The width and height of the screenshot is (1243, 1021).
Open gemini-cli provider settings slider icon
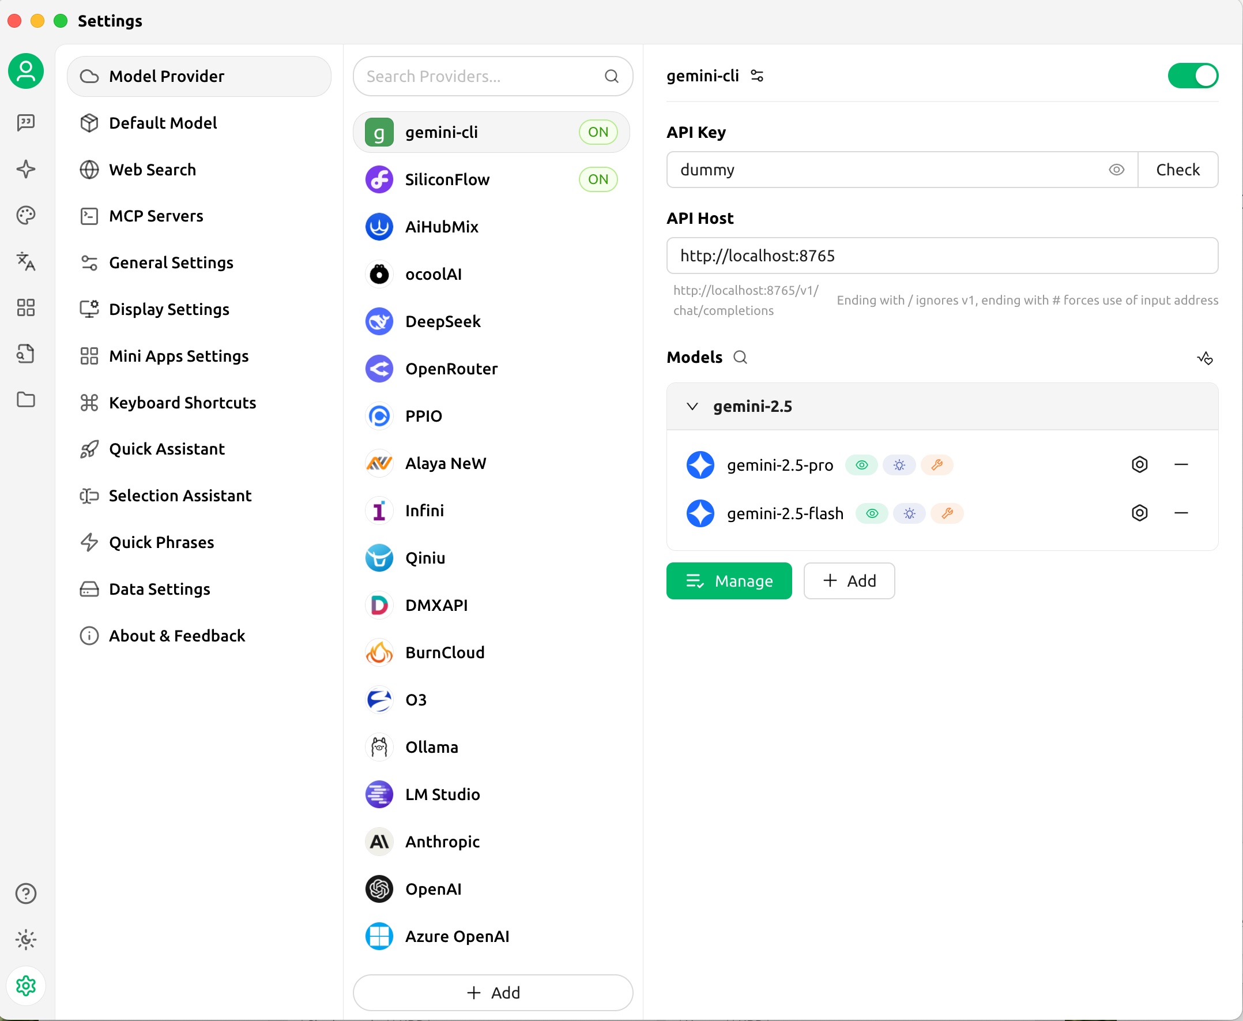(x=757, y=76)
